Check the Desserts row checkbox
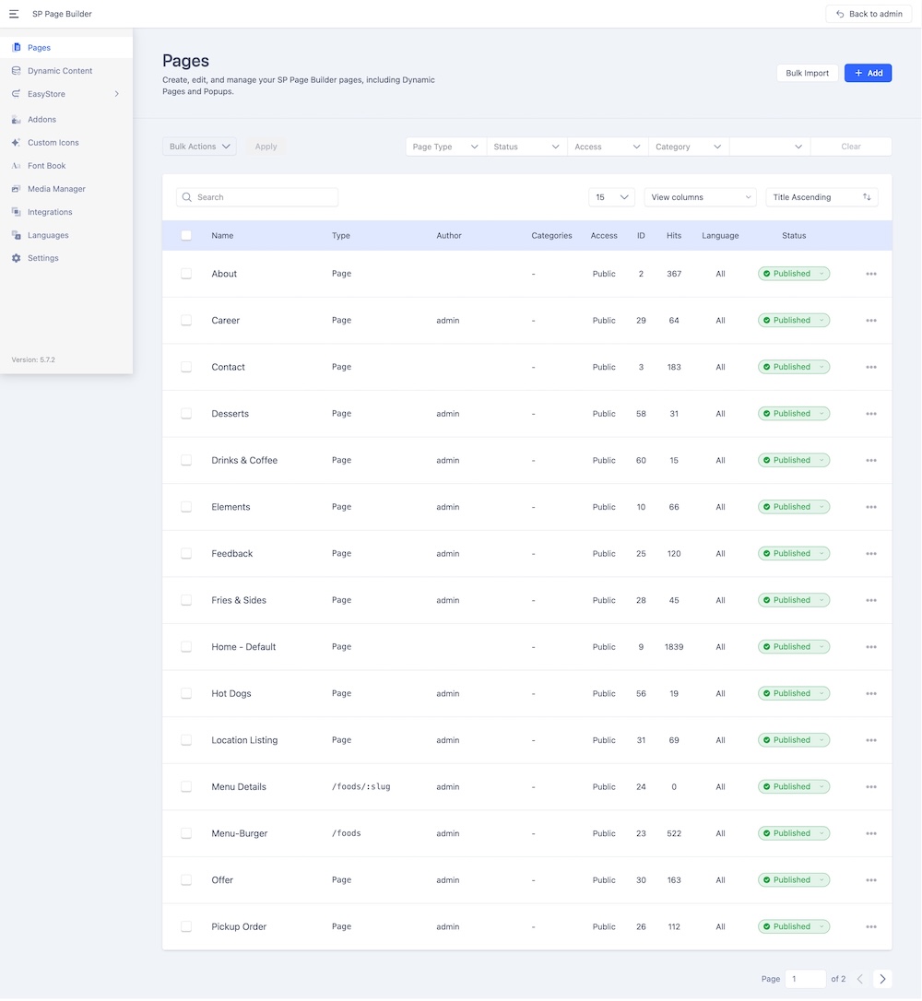The image size is (922, 1001). (x=186, y=414)
